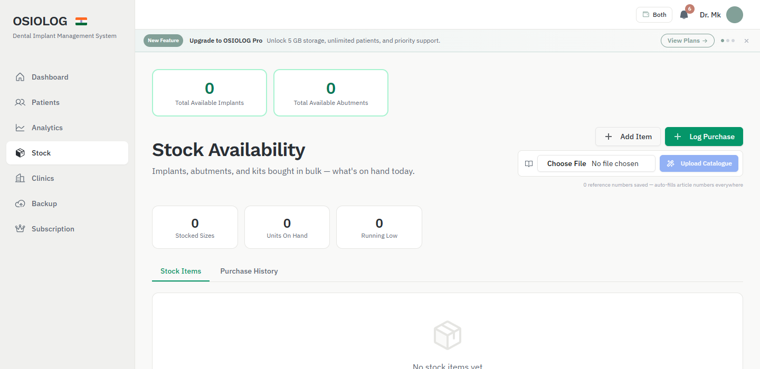Click 'Dental Implant Management System' subtitle
The image size is (760, 369).
click(x=64, y=36)
